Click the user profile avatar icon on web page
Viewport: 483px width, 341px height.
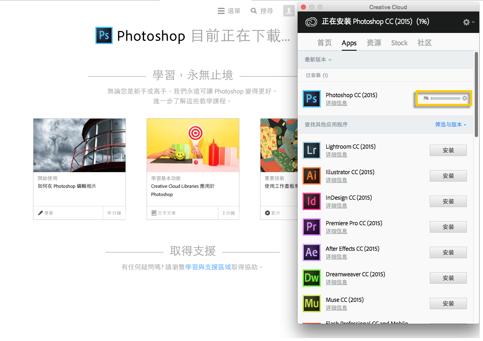[289, 11]
